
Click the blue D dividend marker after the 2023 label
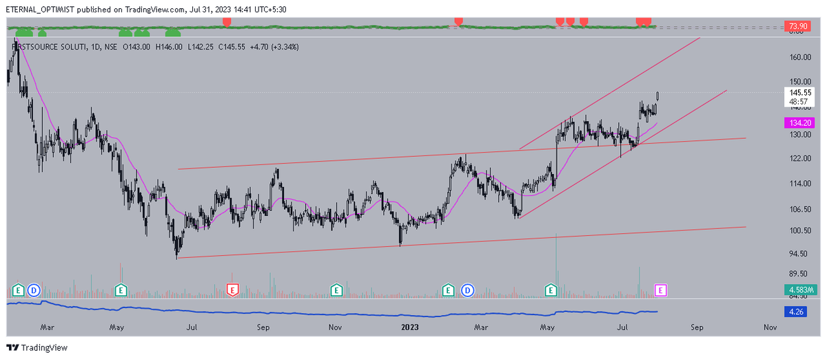[468, 290]
